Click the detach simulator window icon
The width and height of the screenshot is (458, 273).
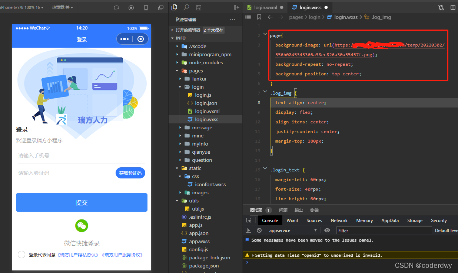[160, 8]
